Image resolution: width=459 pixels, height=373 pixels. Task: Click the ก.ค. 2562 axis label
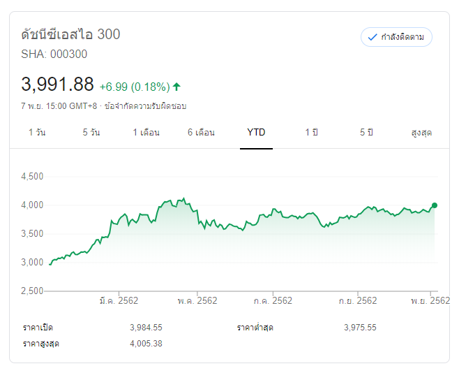[273, 300]
